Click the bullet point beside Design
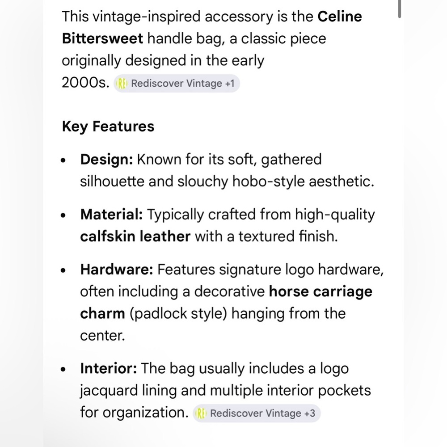The image size is (447, 447). (65, 160)
